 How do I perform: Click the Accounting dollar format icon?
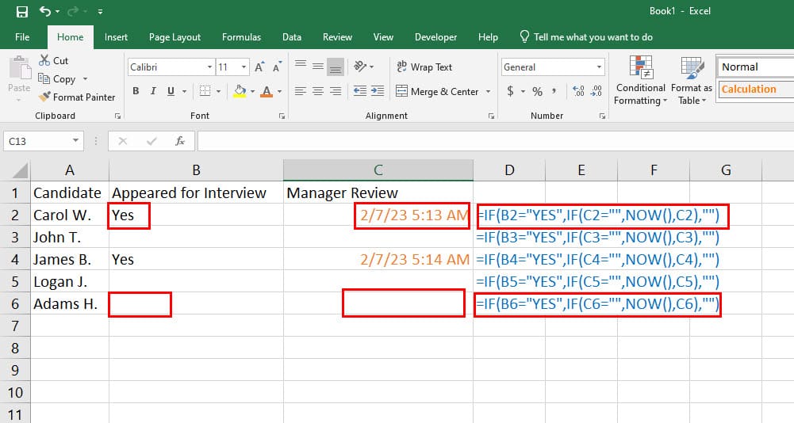[x=511, y=91]
